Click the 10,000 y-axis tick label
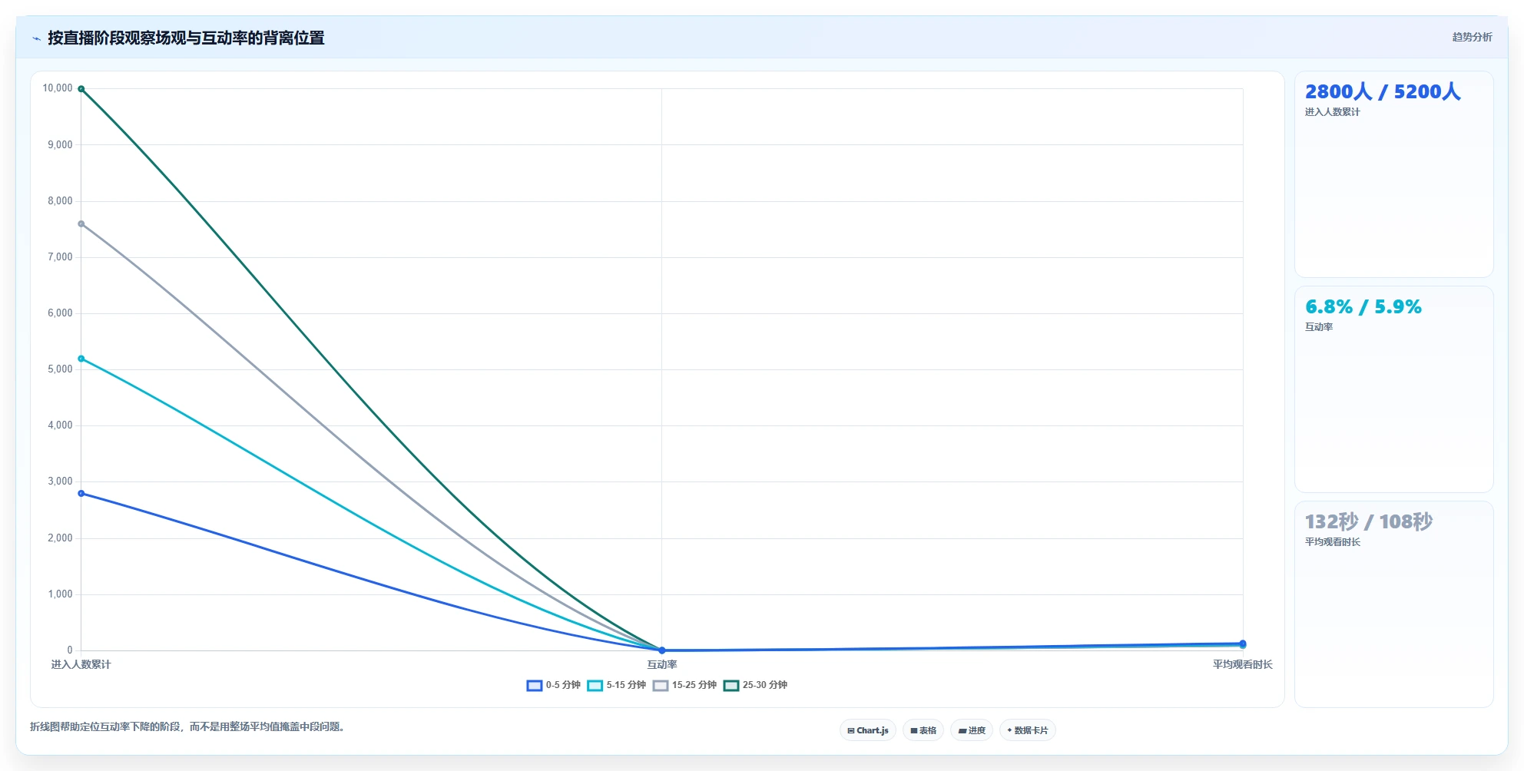The width and height of the screenshot is (1524, 771). [x=58, y=88]
